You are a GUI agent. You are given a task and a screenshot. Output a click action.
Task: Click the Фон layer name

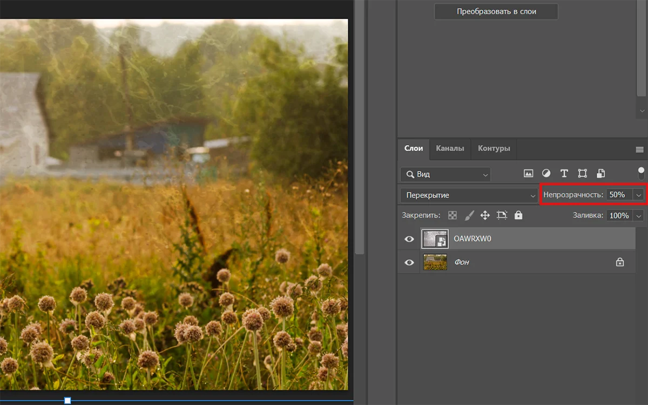pyautogui.click(x=462, y=263)
